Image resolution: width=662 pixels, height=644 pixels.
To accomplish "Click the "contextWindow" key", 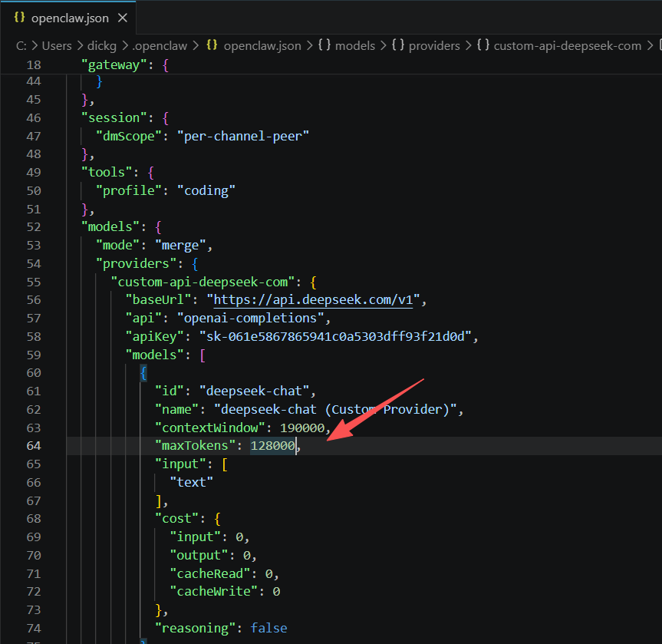I will click(210, 428).
